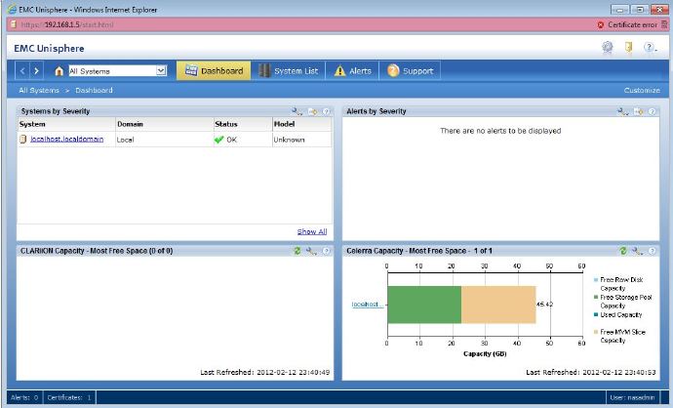Image resolution: width=673 pixels, height=408 pixels.
Task: Click the export icon in Alerts by Severity
Action: click(x=639, y=111)
